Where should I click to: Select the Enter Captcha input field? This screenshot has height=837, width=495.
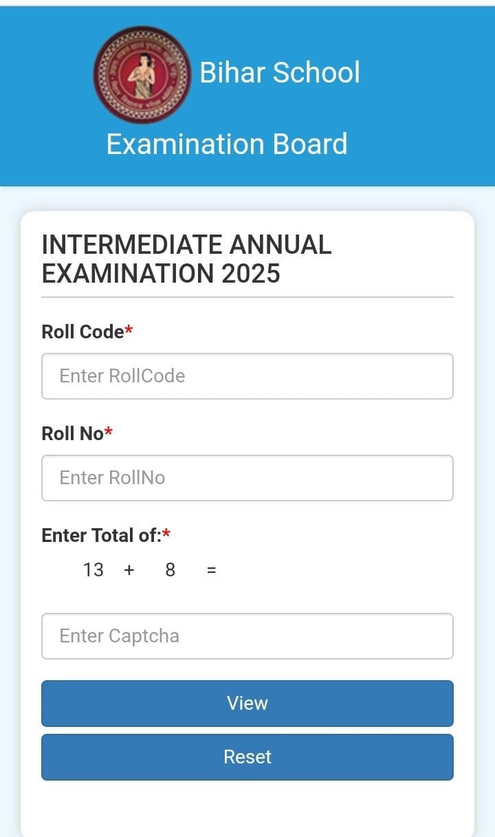(247, 636)
